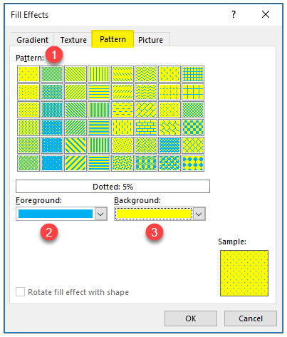Choose the brick wall pattern swatch
Viewport: 287px width, 337px height.
[x=146, y=128]
